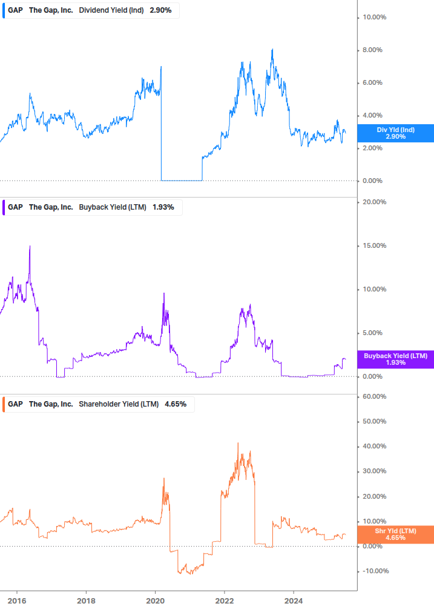This screenshot has height=609, width=434.
Task: Click the 10.00% label on the dividend yield axis
Action: 374,17
